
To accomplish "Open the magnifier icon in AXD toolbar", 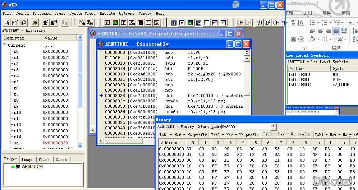I will (157, 23).
